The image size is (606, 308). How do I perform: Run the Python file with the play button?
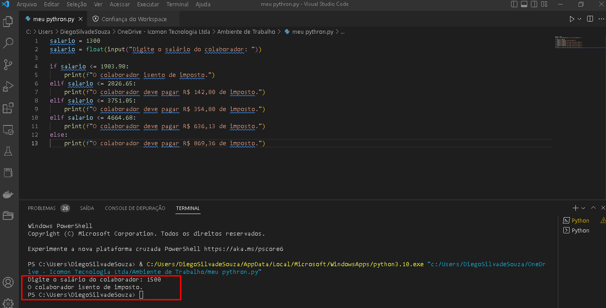coord(571,19)
